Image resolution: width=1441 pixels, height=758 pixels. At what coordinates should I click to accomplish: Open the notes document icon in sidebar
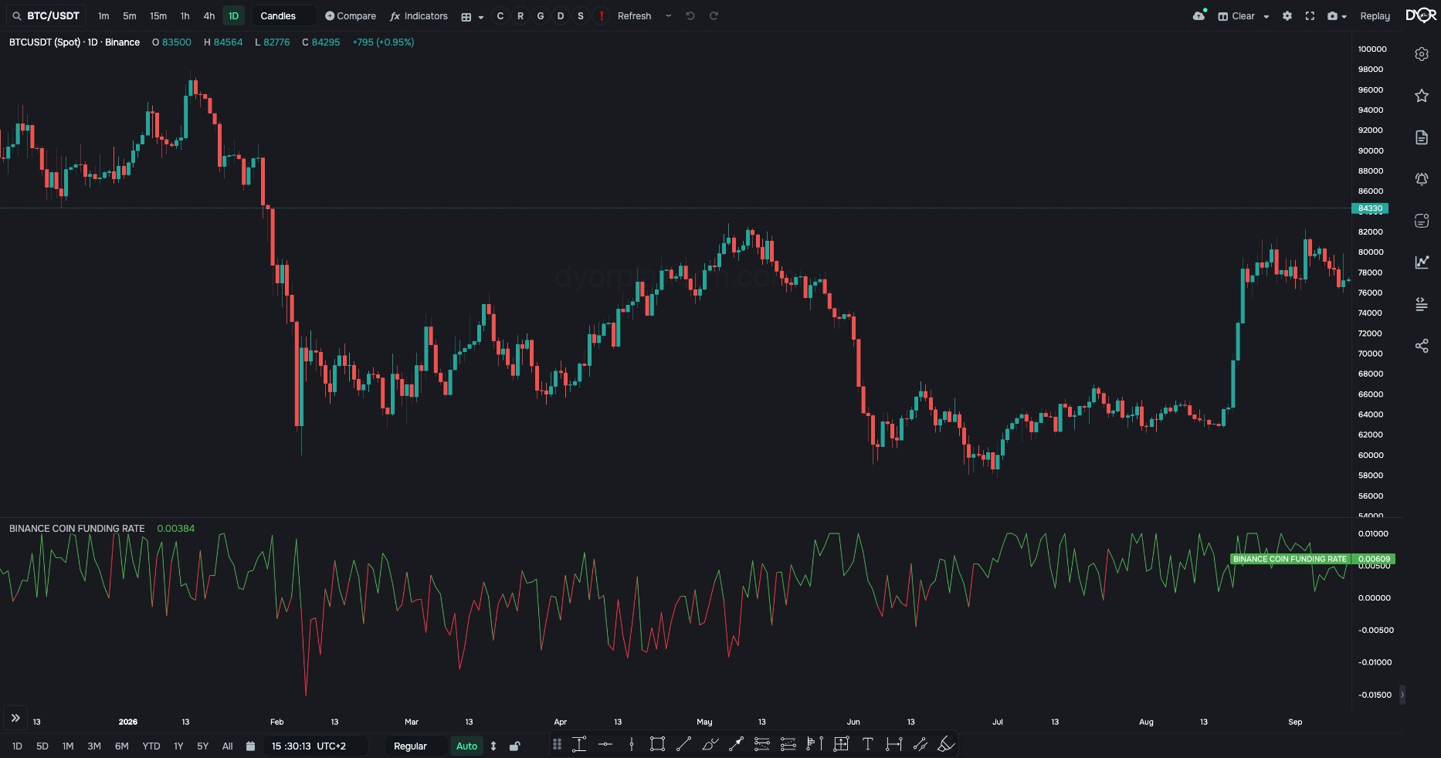pos(1422,137)
